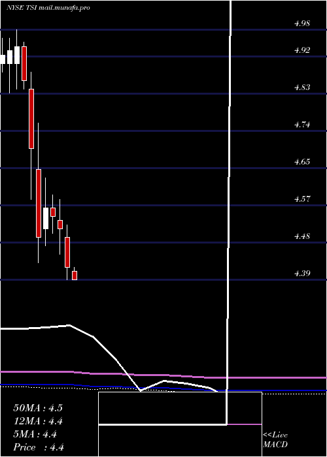Viewport: 327px width, 457px height.
Task: Click the last small red candle at 4.39
Action: coord(75,276)
